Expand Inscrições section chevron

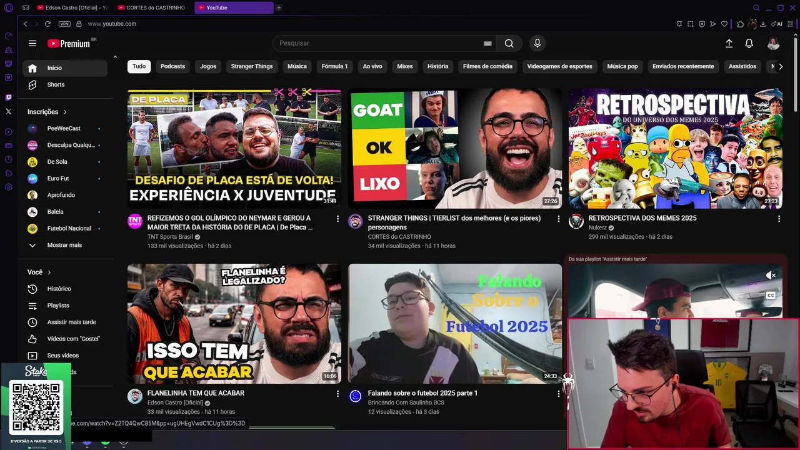(64, 112)
